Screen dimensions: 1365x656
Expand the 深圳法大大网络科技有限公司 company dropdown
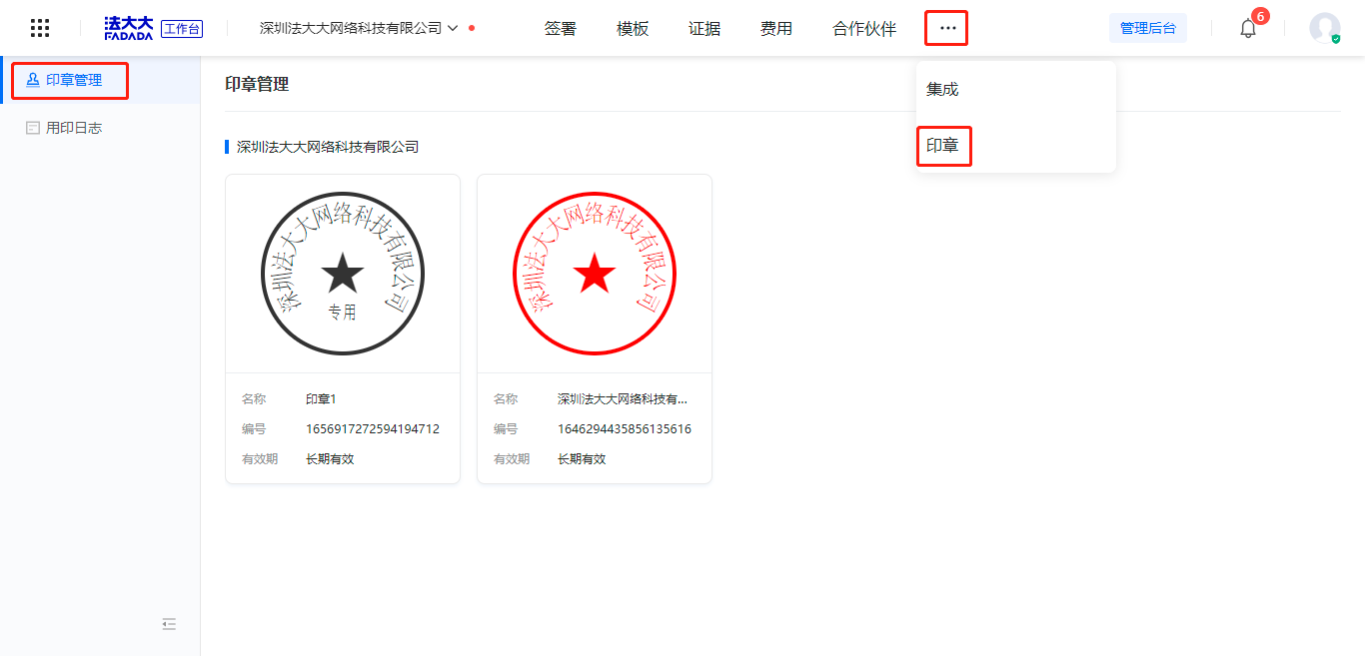point(359,28)
